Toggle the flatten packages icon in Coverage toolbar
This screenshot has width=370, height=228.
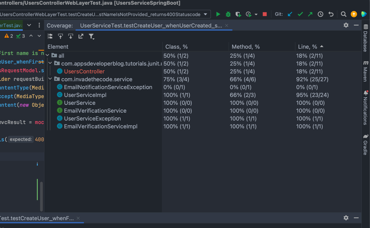50,36
